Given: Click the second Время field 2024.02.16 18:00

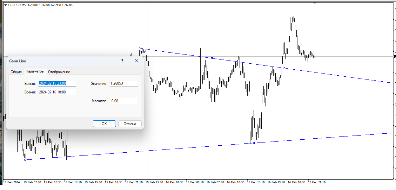Looking at the screenshot, I should click(57, 92).
